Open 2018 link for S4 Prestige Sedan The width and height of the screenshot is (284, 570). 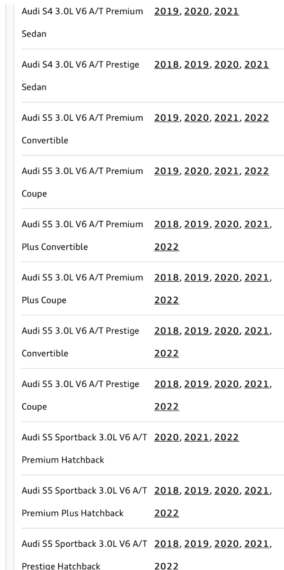pos(167,64)
